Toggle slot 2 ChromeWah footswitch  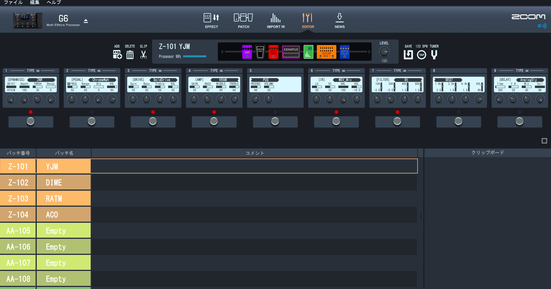(x=92, y=122)
